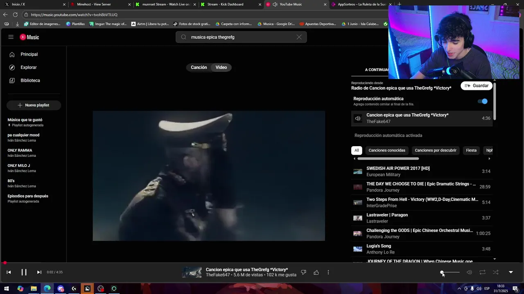Dislike the current song
This screenshot has width=524, height=294.
tap(303, 272)
